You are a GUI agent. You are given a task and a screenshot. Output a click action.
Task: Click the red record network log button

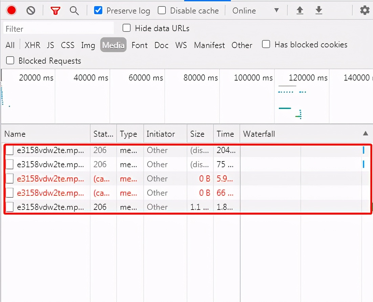[12, 10]
